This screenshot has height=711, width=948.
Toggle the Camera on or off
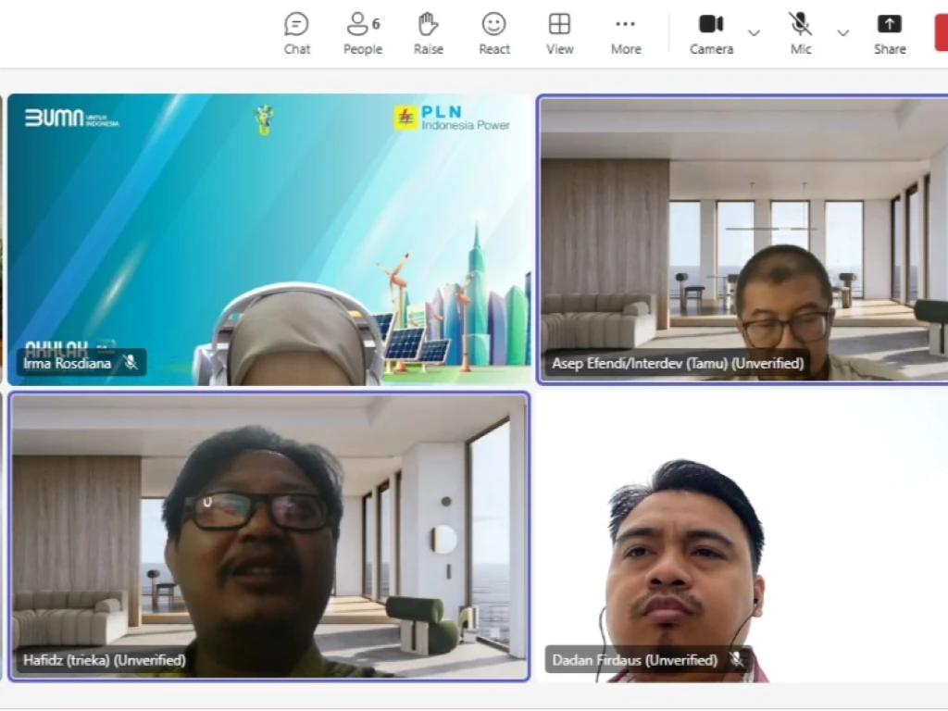[x=711, y=33]
